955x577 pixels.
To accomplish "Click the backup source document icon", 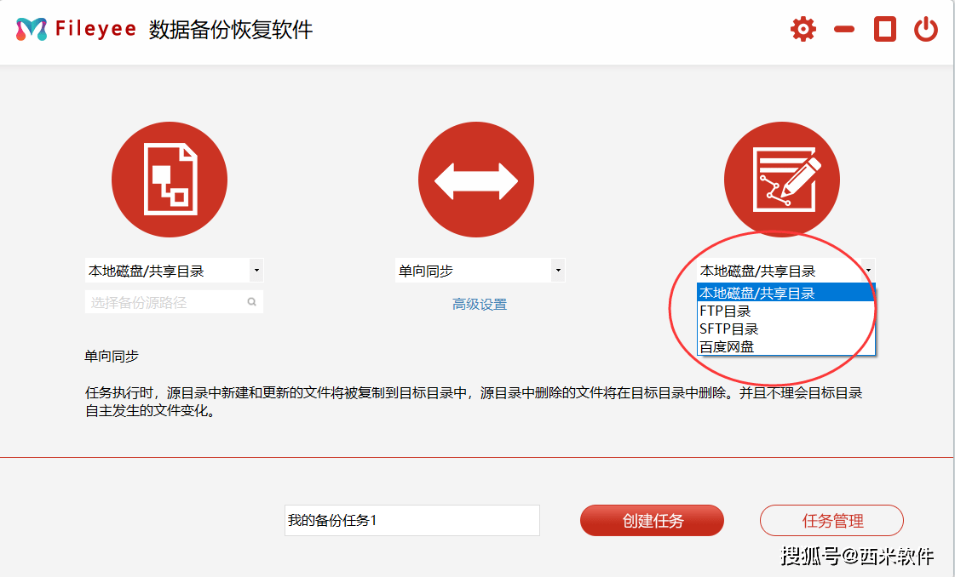I will pos(170,180).
